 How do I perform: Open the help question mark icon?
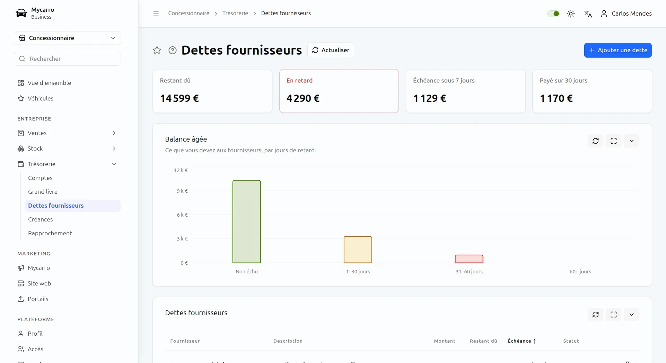pos(173,50)
